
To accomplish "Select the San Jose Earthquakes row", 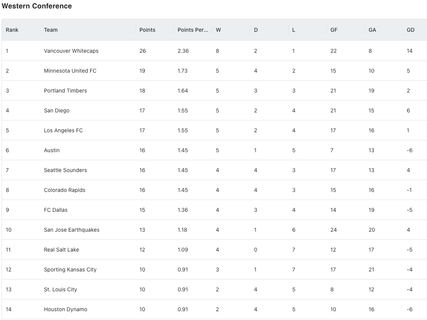I will [x=214, y=230].
